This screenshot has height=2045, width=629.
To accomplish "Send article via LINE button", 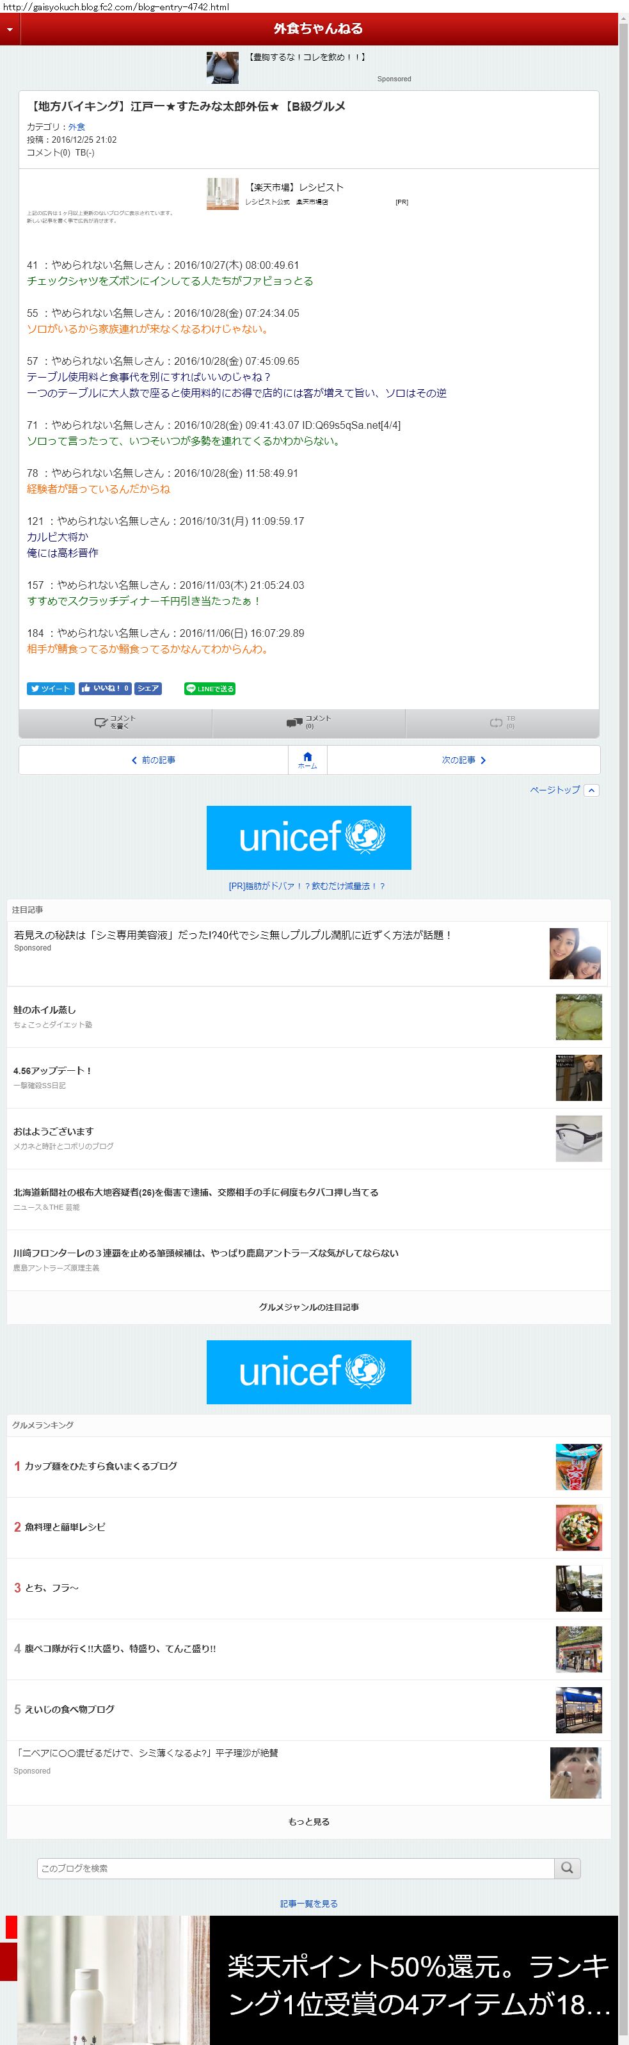I will tap(209, 688).
